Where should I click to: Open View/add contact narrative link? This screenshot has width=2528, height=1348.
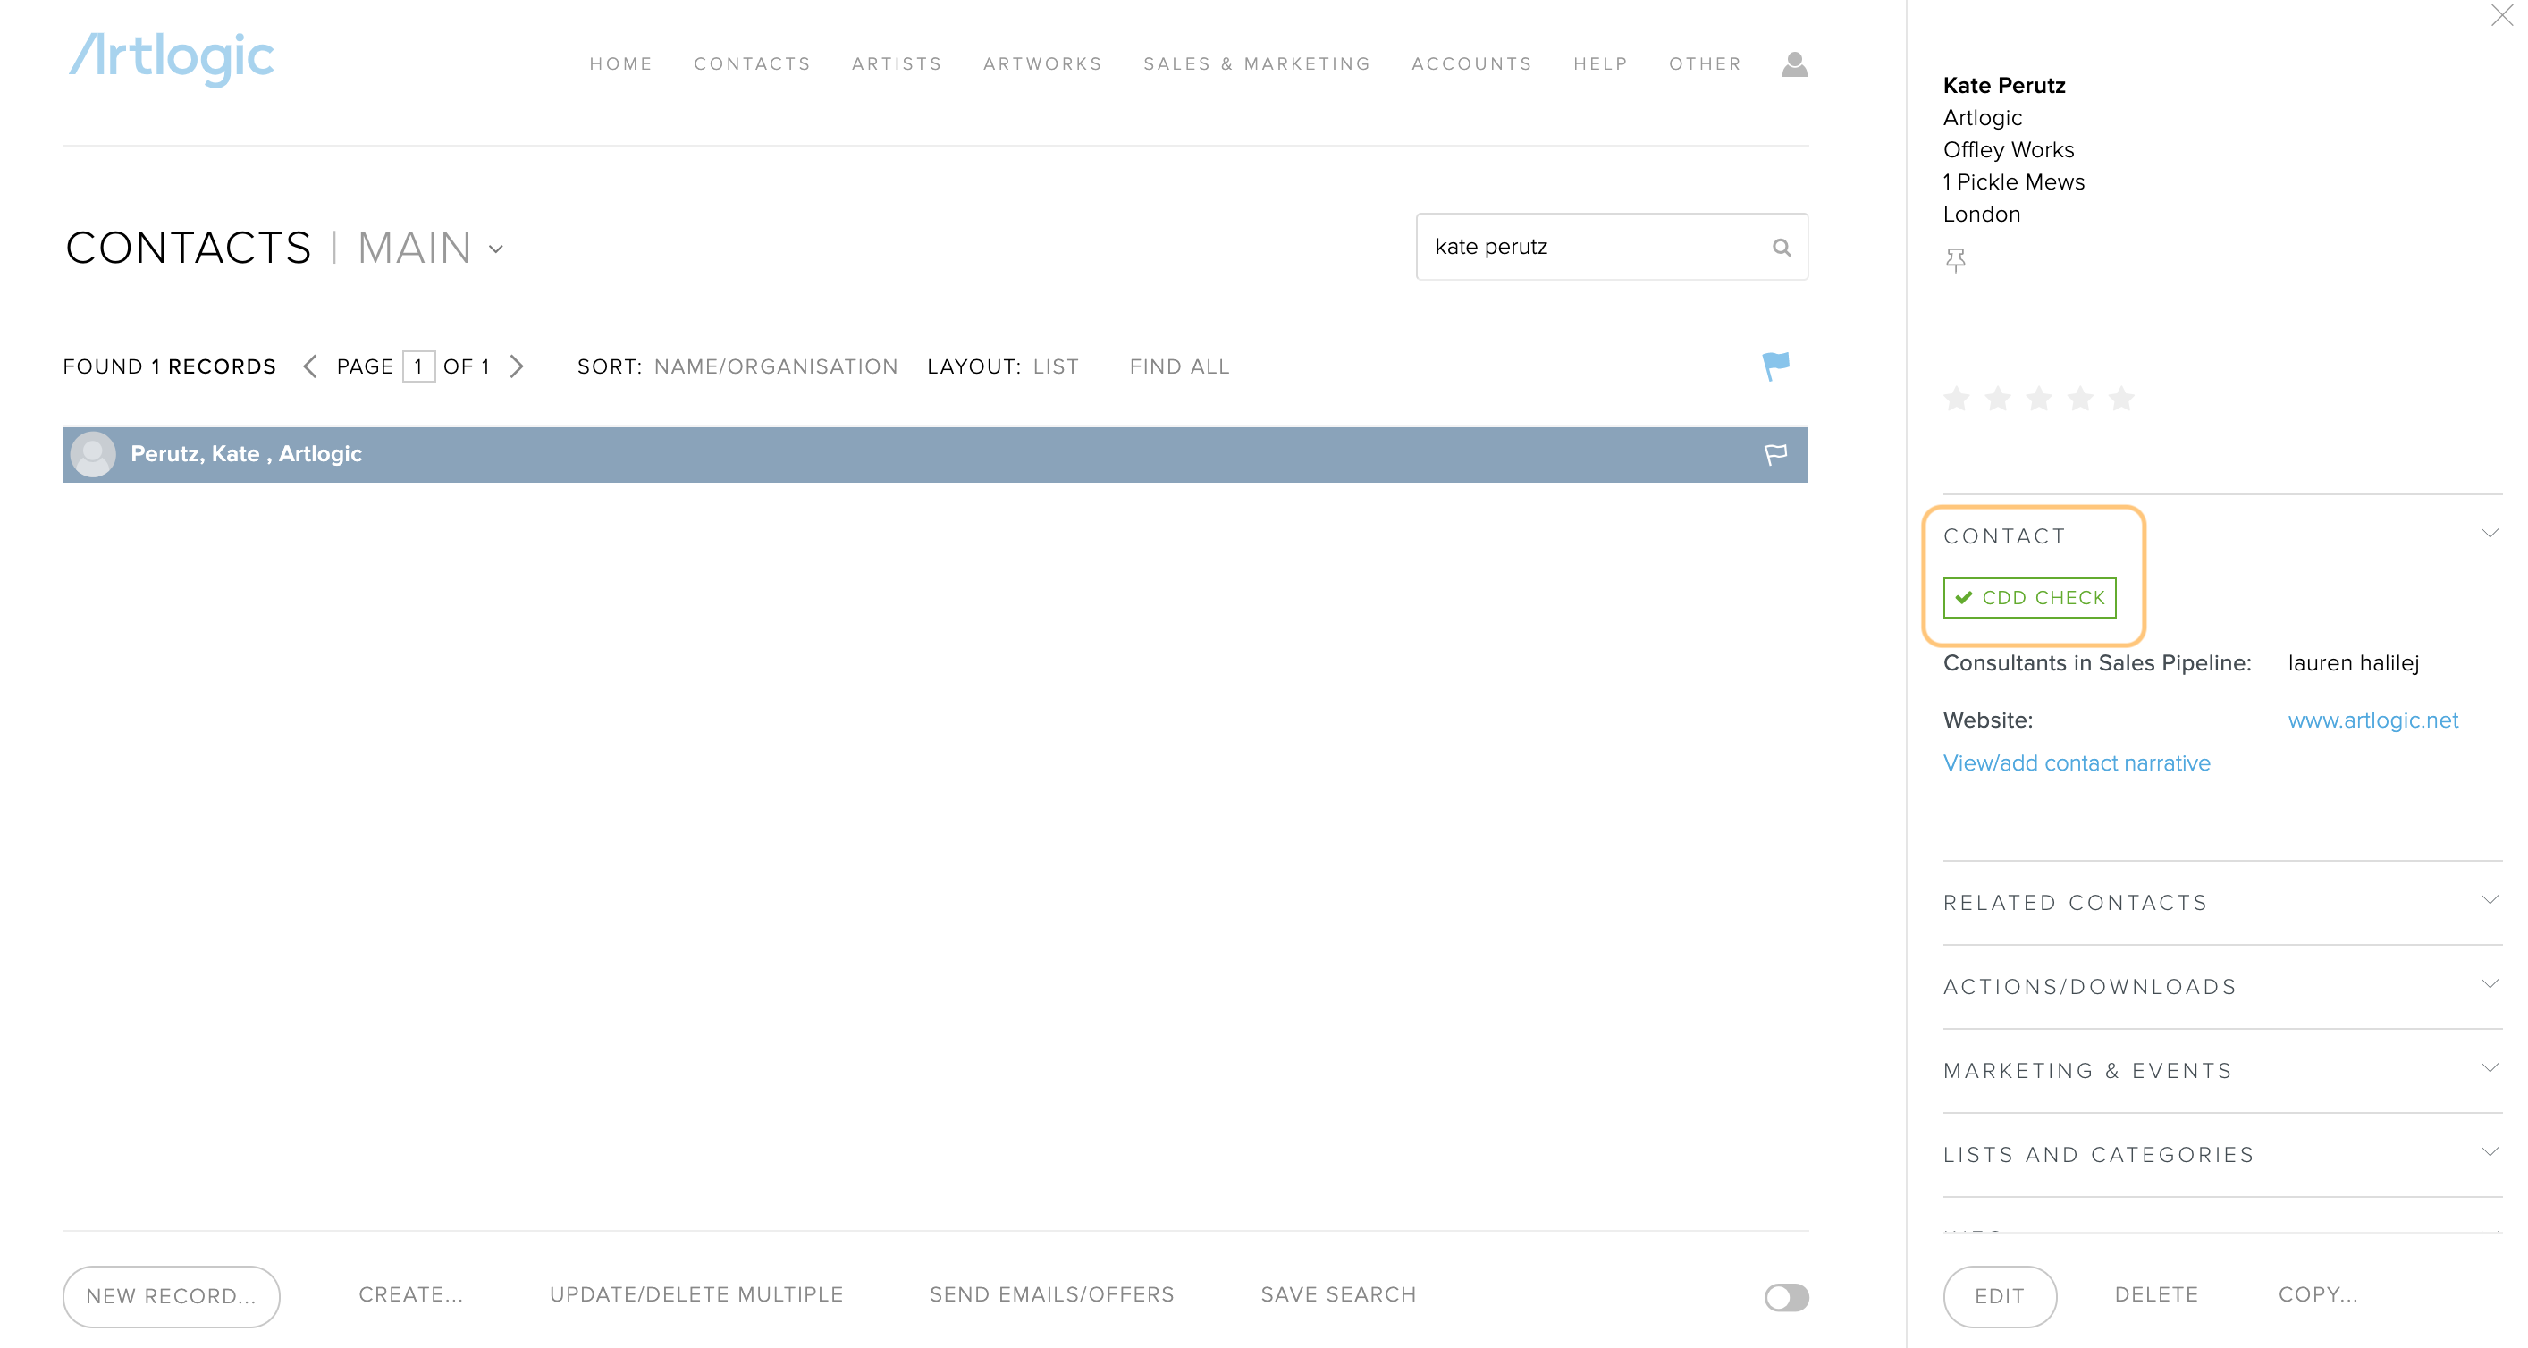[x=2076, y=763]
